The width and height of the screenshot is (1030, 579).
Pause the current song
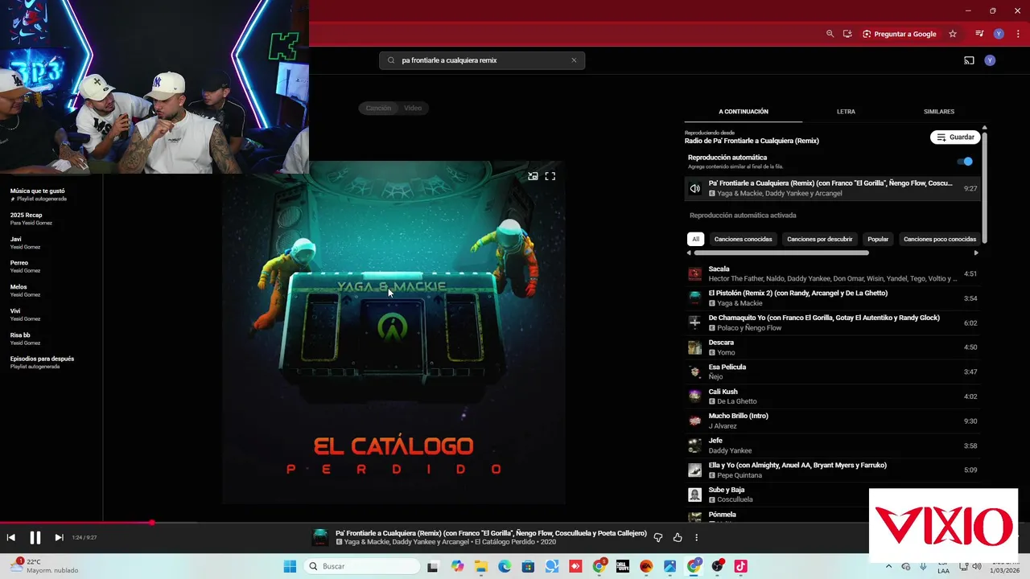(35, 537)
